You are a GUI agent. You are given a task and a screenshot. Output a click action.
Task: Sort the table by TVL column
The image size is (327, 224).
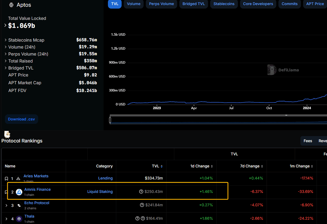click(x=157, y=166)
